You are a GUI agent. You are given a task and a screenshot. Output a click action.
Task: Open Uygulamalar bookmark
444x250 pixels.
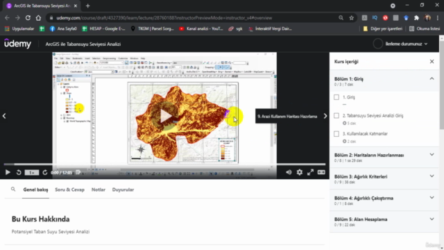tap(19, 28)
